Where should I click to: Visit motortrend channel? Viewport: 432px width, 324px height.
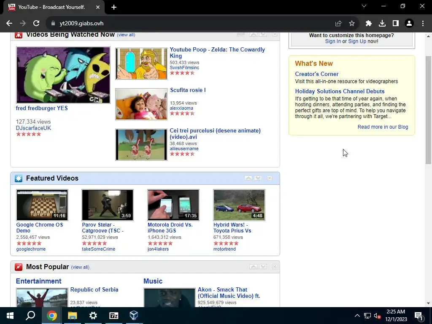tap(224, 249)
